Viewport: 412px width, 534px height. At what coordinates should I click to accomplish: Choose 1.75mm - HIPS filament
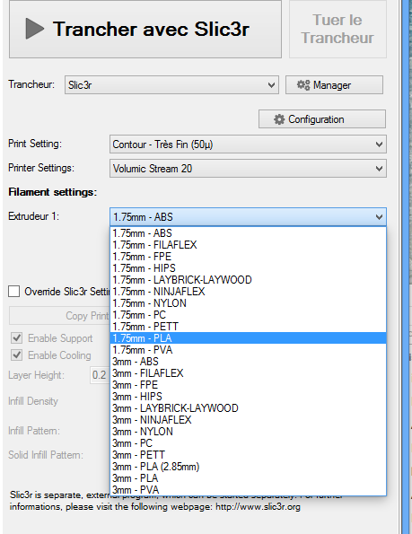(x=248, y=268)
